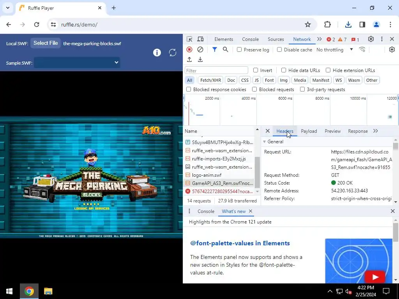Filter requests by Fetch/XHR
This screenshot has width=399, height=299.
click(x=210, y=80)
